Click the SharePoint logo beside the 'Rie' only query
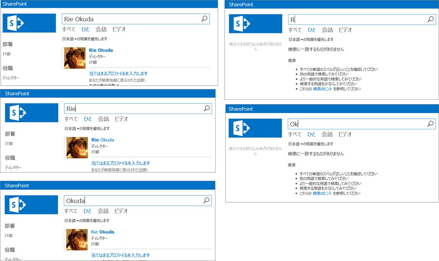The image size is (439, 261). [32, 113]
